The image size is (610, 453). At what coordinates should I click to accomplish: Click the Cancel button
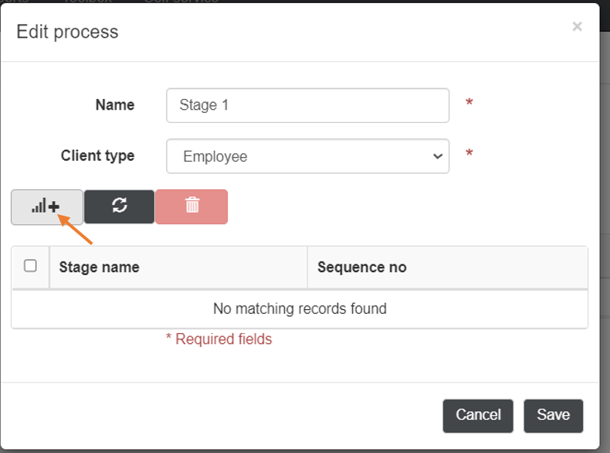point(478,416)
